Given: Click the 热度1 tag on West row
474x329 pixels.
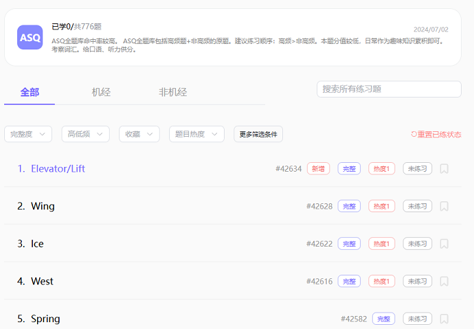Looking at the screenshot, I should (381, 282).
